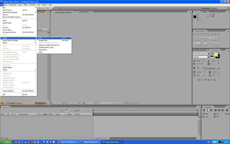230x144 pixels.
Task: Open the Animation menu
Action: click(x=32, y=5)
